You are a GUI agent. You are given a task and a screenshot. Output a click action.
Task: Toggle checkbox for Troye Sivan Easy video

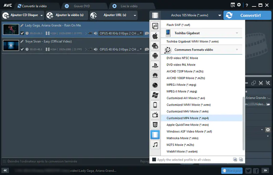click(x=22, y=49)
